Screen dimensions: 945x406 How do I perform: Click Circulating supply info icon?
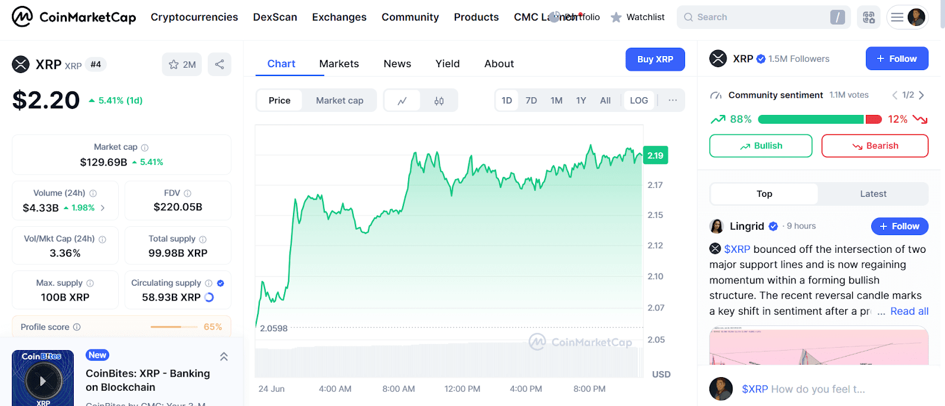(x=208, y=283)
